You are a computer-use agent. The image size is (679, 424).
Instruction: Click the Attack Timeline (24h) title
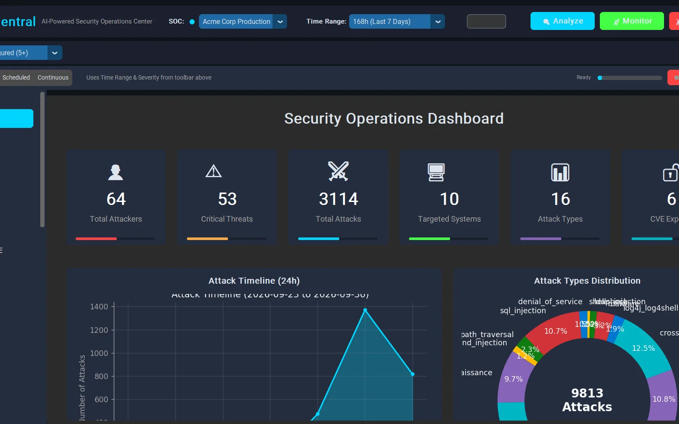254,281
